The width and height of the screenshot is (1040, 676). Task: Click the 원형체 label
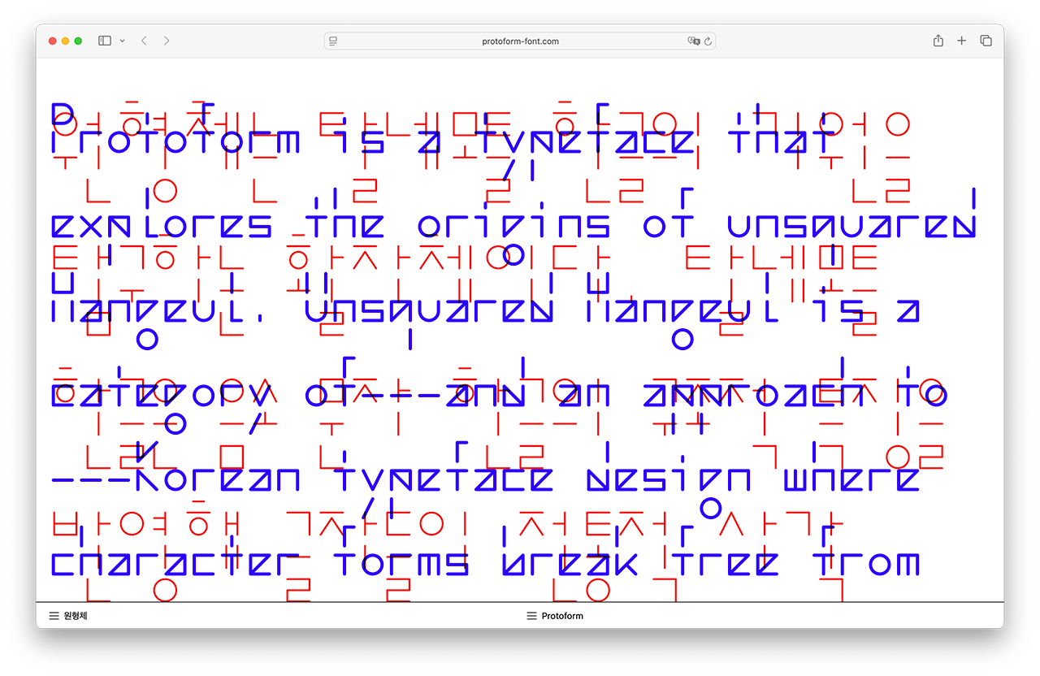pyautogui.click(x=76, y=616)
